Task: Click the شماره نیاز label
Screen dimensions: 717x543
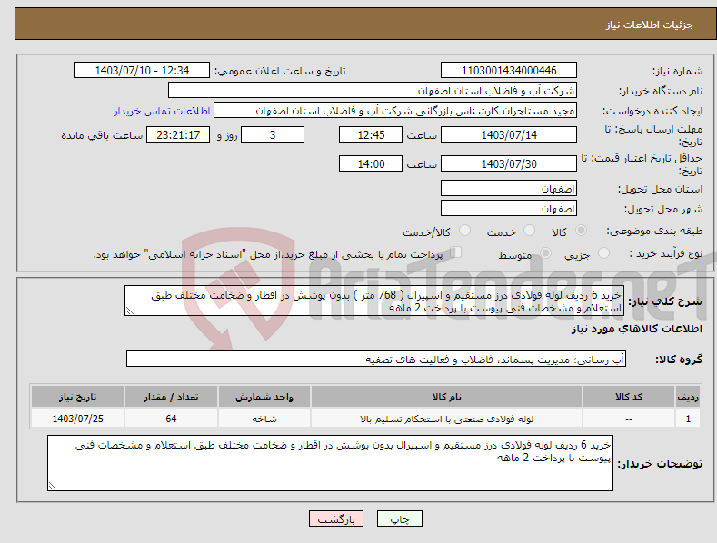Action: [677, 71]
